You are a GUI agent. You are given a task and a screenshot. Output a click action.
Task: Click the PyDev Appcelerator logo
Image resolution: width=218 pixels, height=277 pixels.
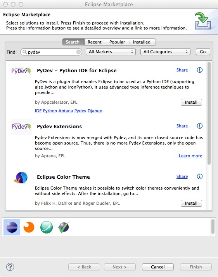[x=21, y=71]
